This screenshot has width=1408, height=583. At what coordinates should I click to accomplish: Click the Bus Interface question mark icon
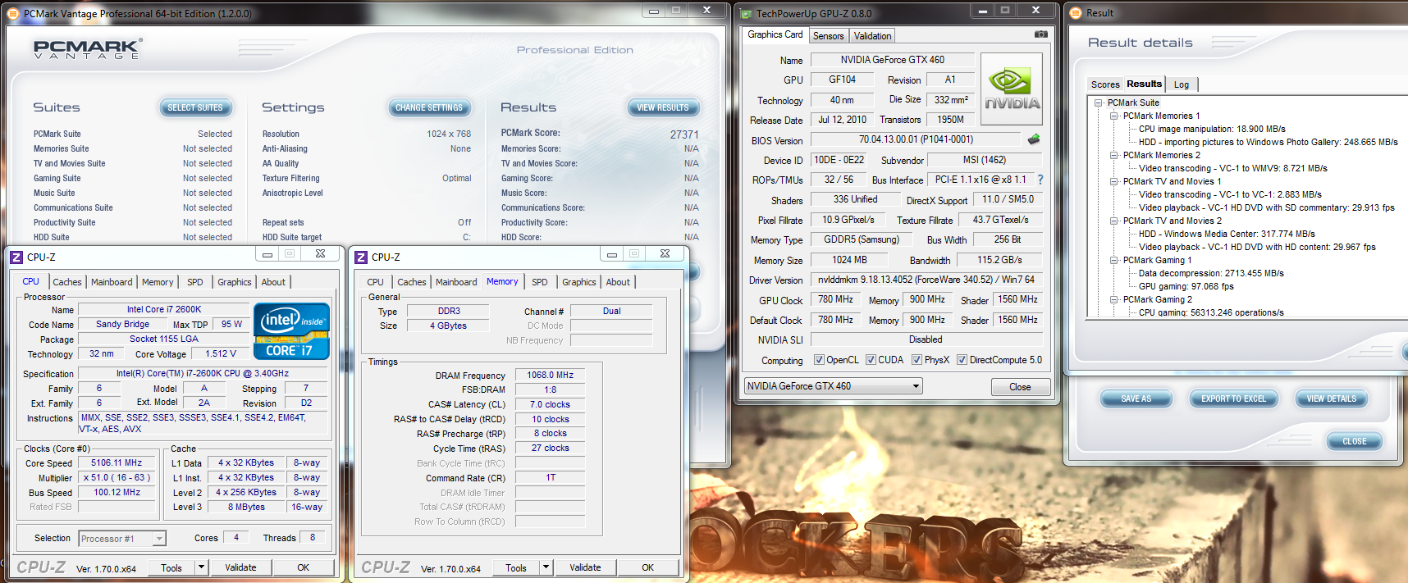tap(1040, 180)
